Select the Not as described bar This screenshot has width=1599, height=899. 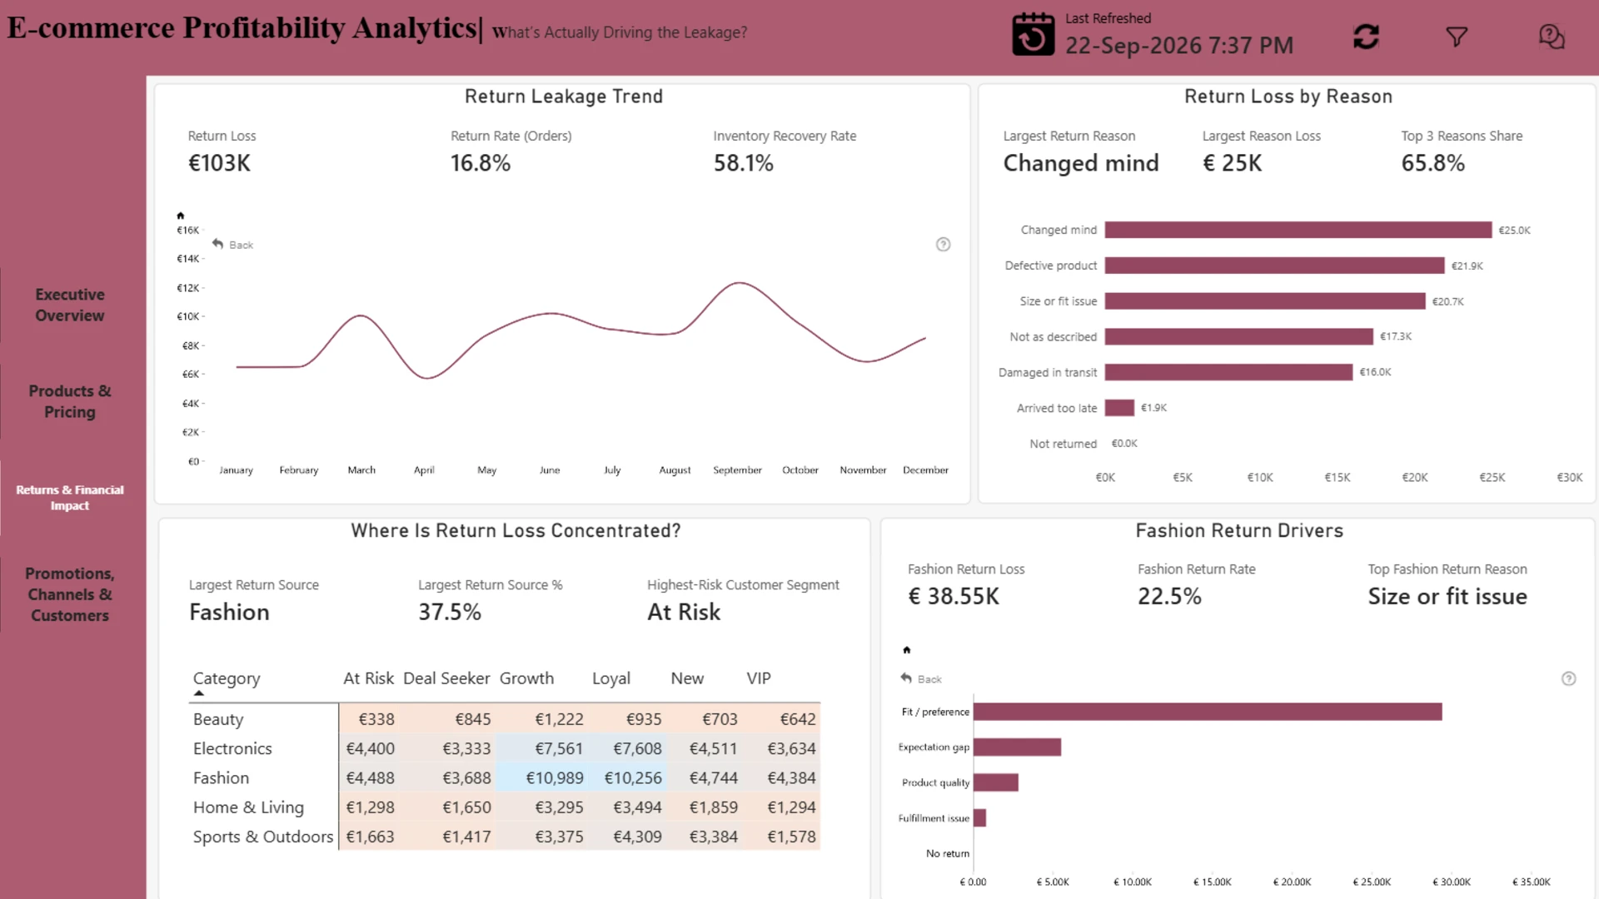(1238, 336)
